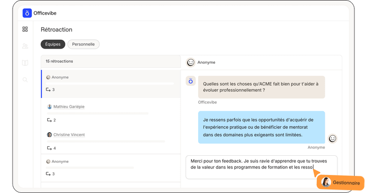367x193 pixels.
Task: Click the '15 rétroactions' header text
Action: (x=59, y=61)
